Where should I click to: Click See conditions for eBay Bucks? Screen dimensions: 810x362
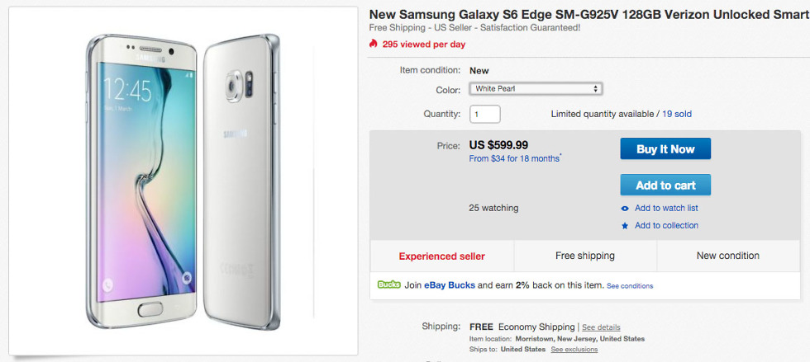pos(630,286)
